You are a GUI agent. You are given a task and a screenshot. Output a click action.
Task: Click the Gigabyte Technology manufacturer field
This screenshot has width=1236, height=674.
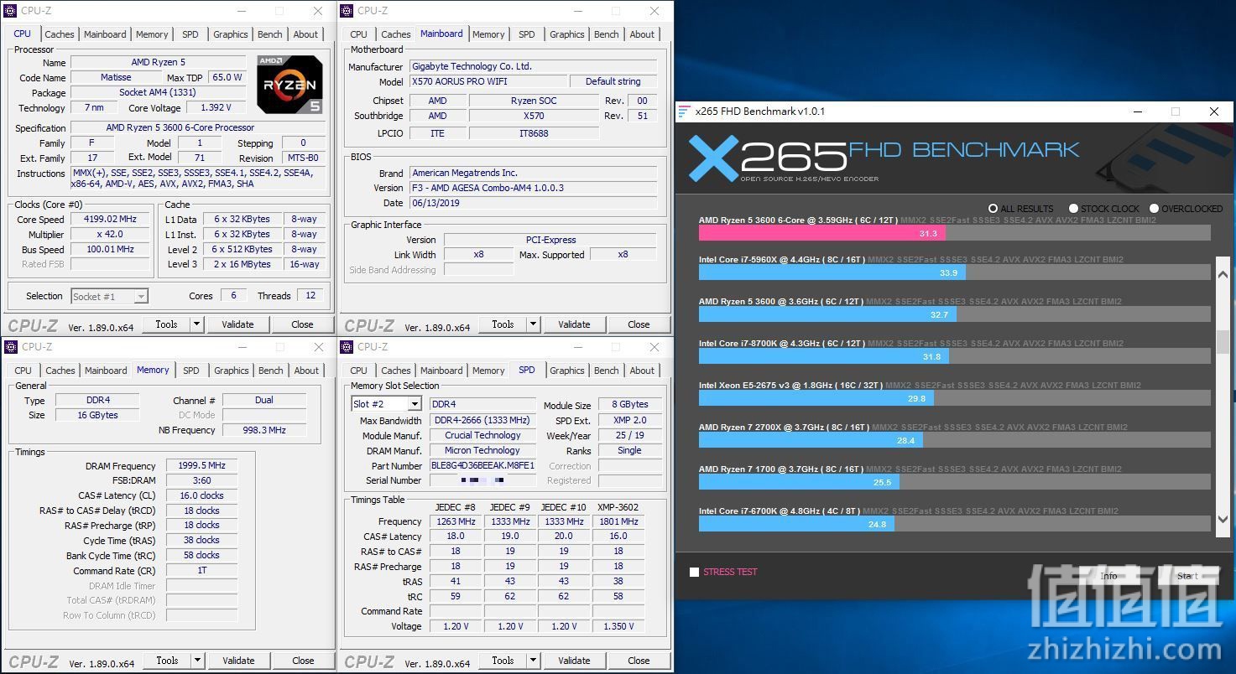point(533,66)
